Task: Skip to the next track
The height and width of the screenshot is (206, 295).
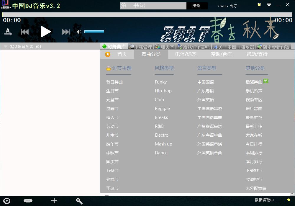Action: (66, 32)
